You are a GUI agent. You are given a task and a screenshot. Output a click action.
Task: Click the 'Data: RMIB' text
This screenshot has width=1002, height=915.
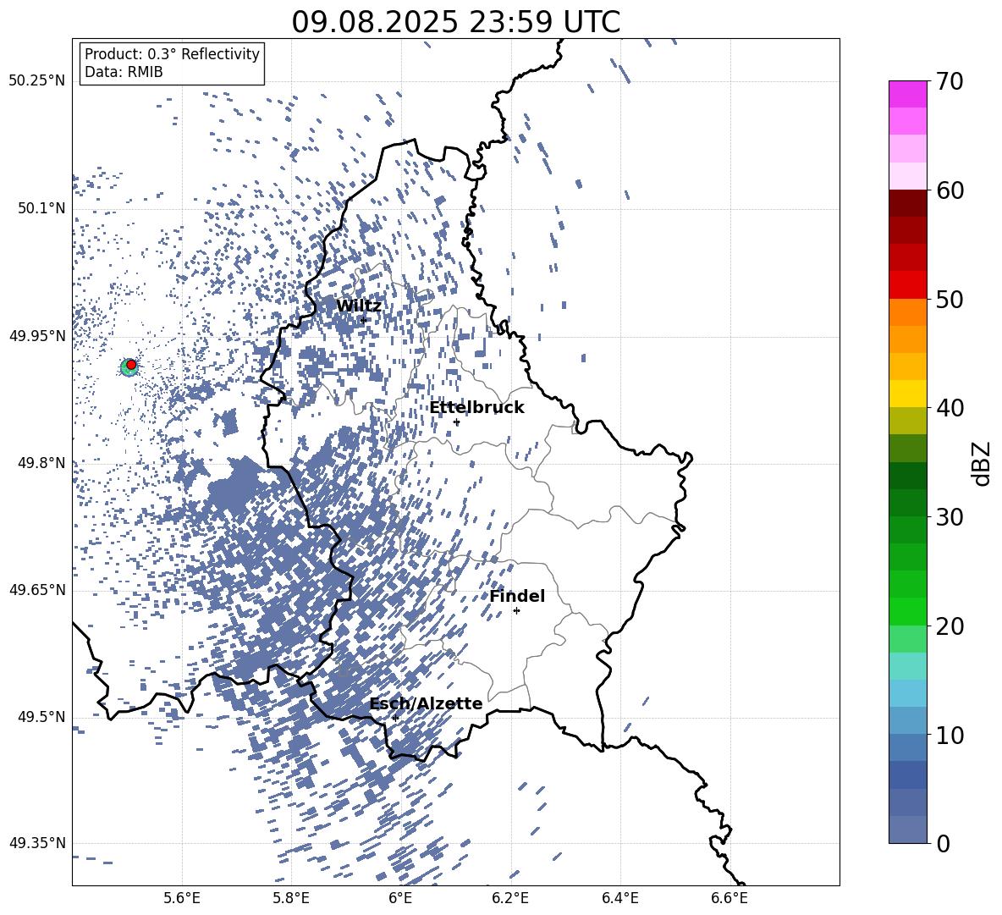124,72
